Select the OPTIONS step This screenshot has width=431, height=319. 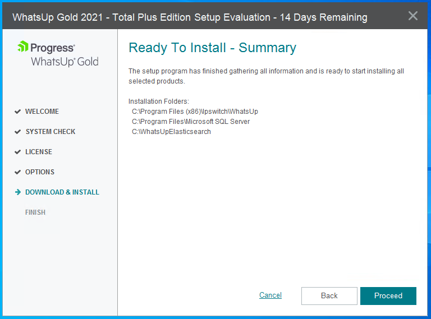[x=40, y=172]
